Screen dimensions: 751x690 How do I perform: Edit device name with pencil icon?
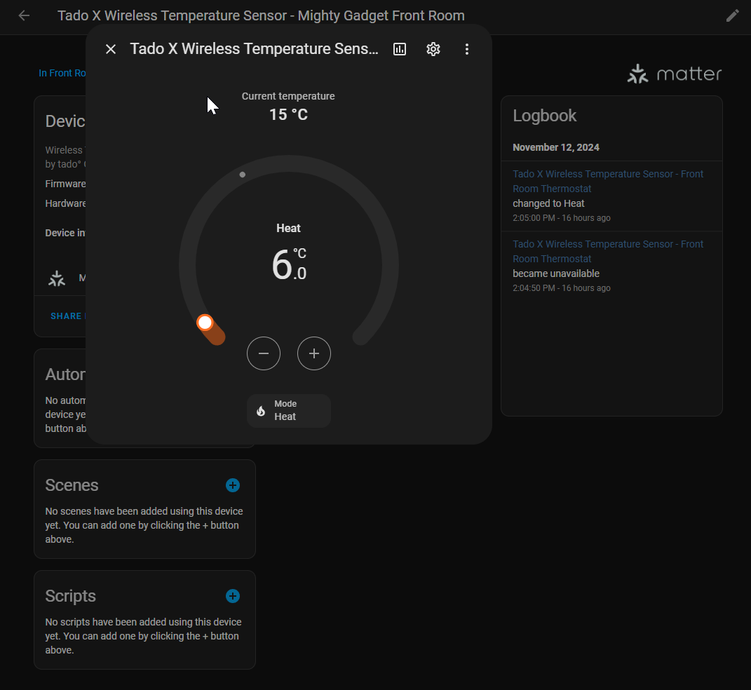tap(733, 15)
